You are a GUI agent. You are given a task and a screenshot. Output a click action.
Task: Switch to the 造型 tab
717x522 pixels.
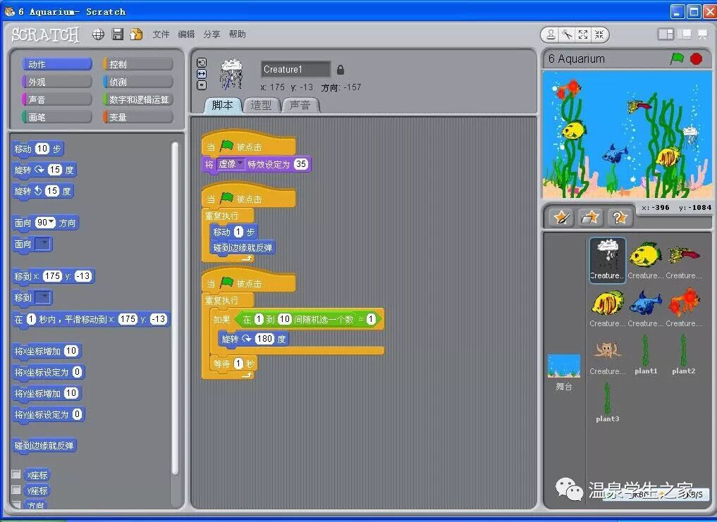(261, 105)
